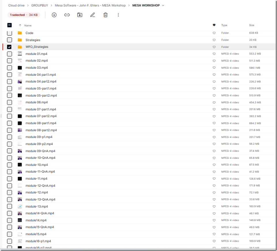Uncheck the WFO_Strategies checkbox
This screenshot has width=277, height=251.
coord(10,47)
